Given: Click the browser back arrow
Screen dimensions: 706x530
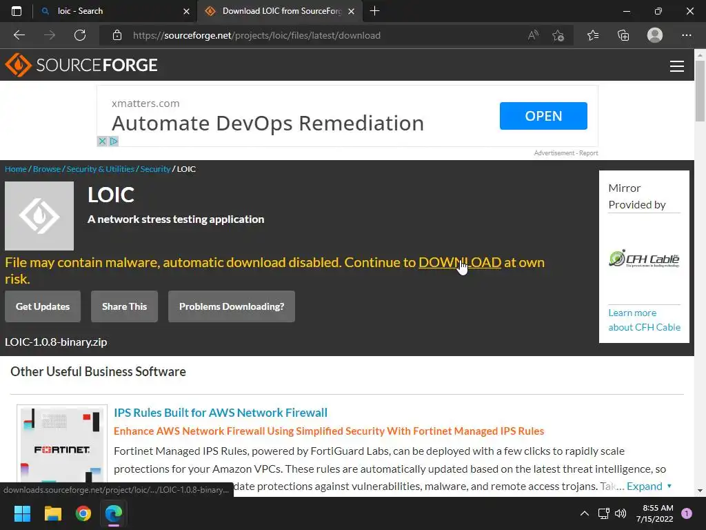Looking at the screenshot, I should 19,35.
